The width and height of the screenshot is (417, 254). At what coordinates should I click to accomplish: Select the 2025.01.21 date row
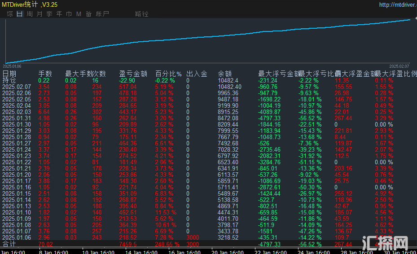208,169
